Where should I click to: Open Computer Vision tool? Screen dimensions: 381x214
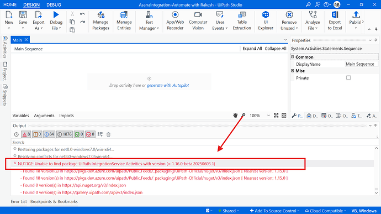point(198,21)
